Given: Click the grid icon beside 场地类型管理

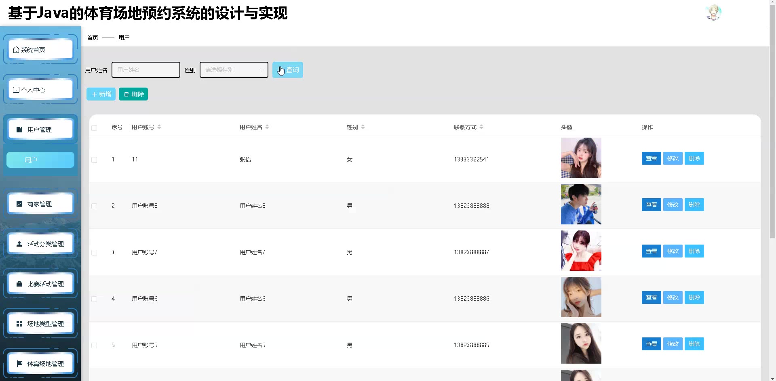Looking at the screenshot, I should [x=19, y=324].
